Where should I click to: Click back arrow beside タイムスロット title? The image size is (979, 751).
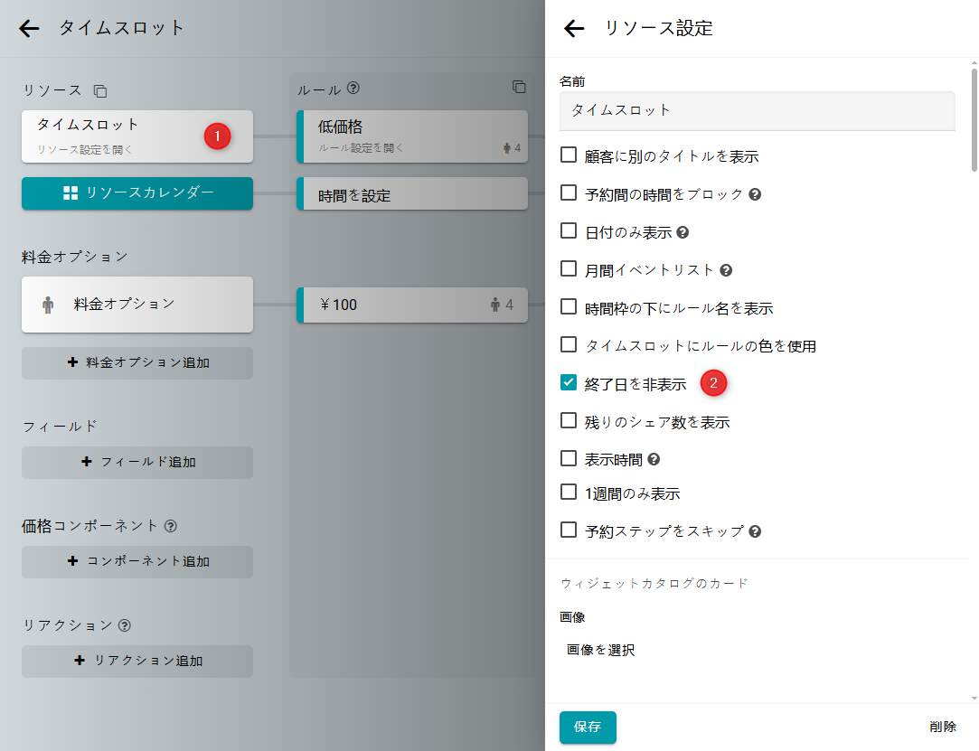click(29, 29)
